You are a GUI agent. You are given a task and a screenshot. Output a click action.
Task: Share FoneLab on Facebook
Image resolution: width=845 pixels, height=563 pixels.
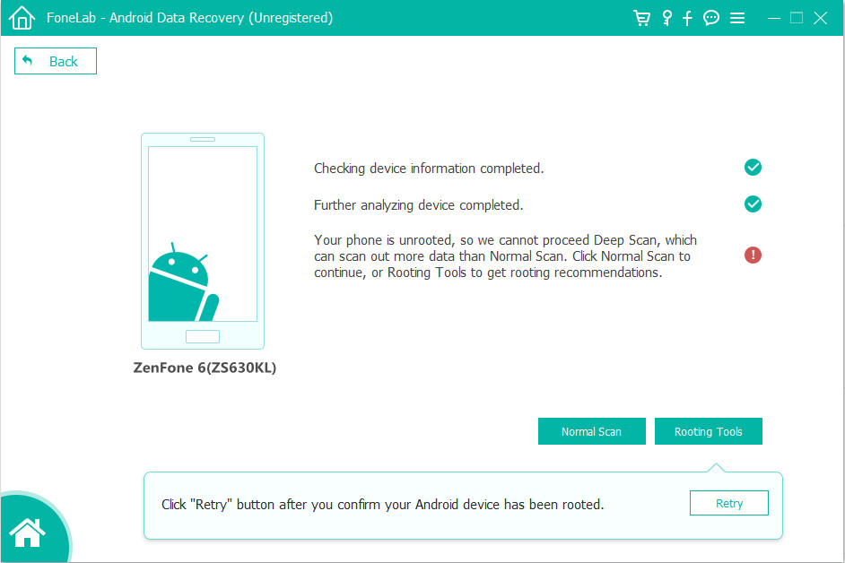[687, 17]
